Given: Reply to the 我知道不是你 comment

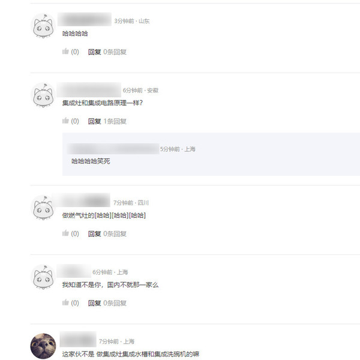Looking at the screenshot, I should pos(95,303).
